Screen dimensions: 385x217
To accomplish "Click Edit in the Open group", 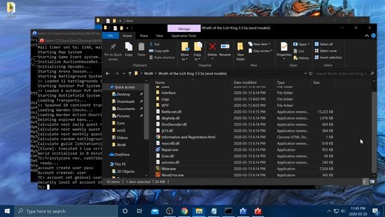I will pos(299,51).
